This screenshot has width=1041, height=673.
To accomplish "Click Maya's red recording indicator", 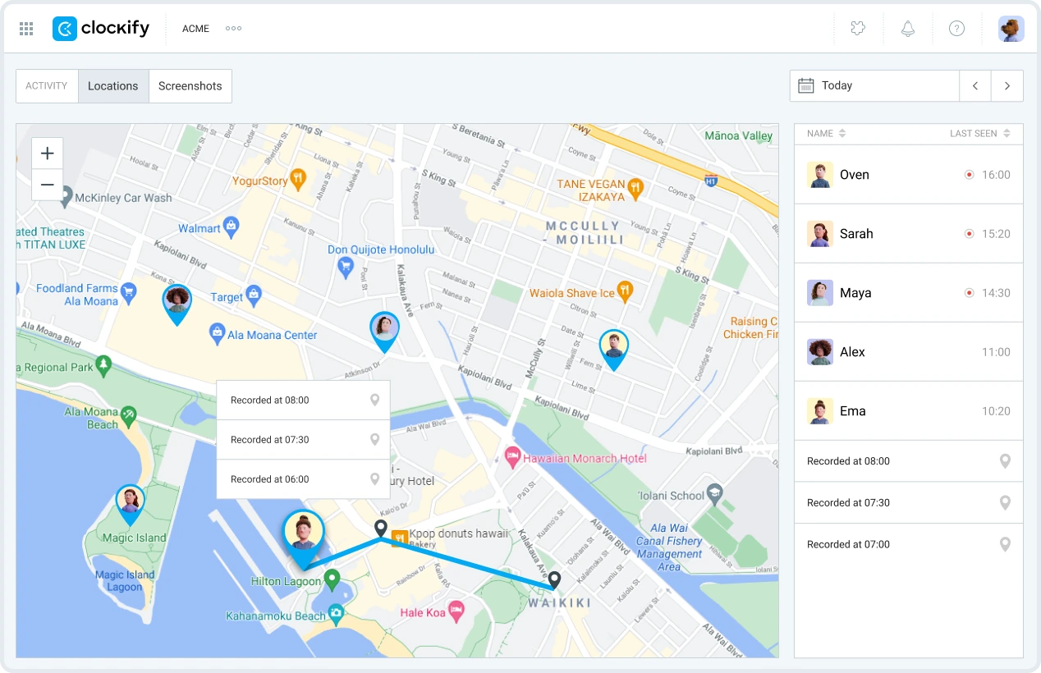I will tap(969, 293).
